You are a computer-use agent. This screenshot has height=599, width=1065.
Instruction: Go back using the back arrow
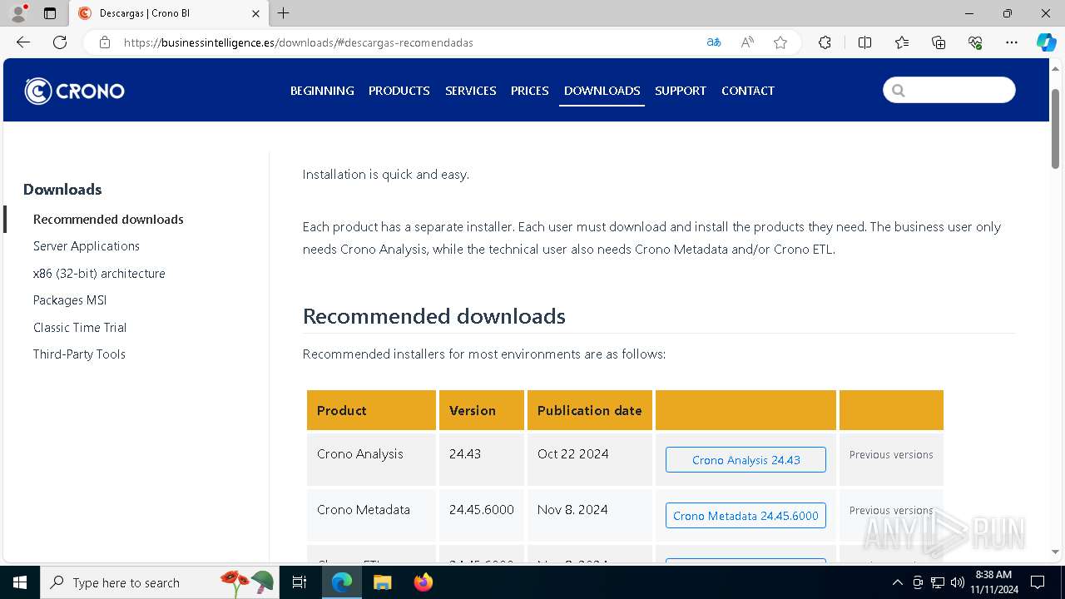coord(23,42)
